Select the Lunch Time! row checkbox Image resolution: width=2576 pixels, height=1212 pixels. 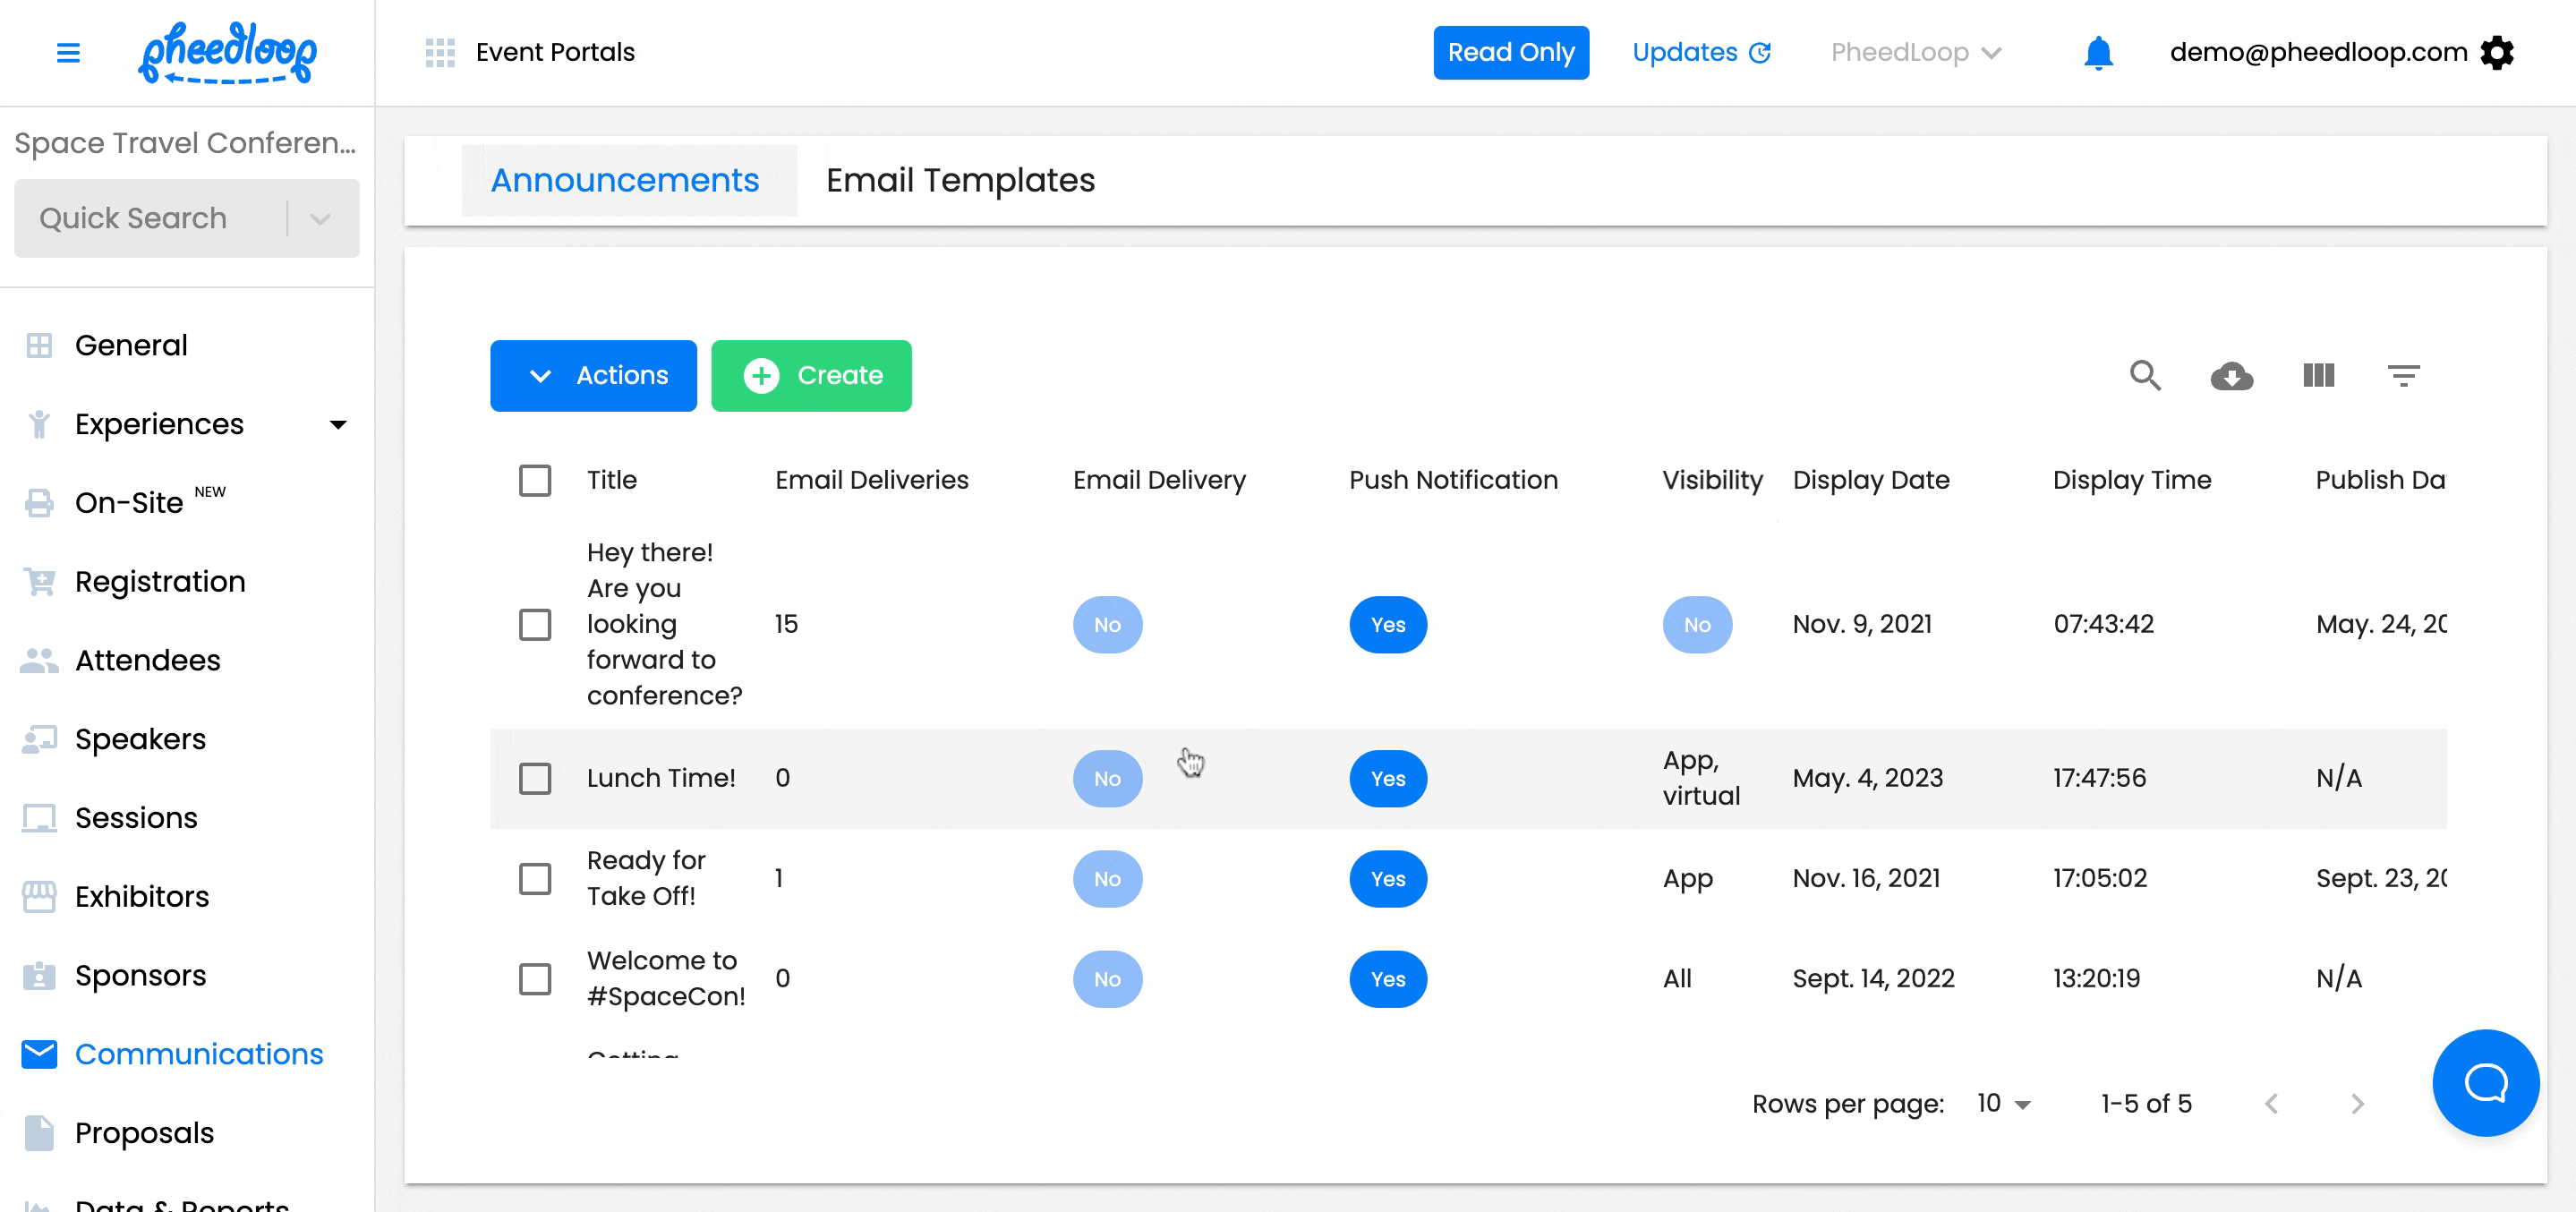click(x=535, y=778)
